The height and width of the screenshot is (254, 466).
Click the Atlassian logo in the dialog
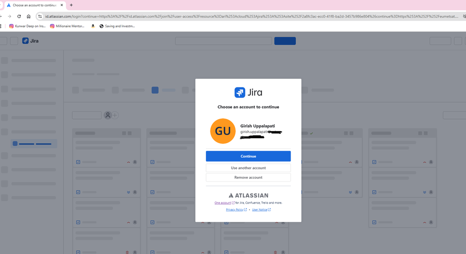coord(248,195)
